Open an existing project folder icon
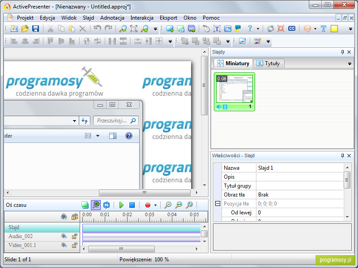 pyautogui.click(x=25, y=29)
